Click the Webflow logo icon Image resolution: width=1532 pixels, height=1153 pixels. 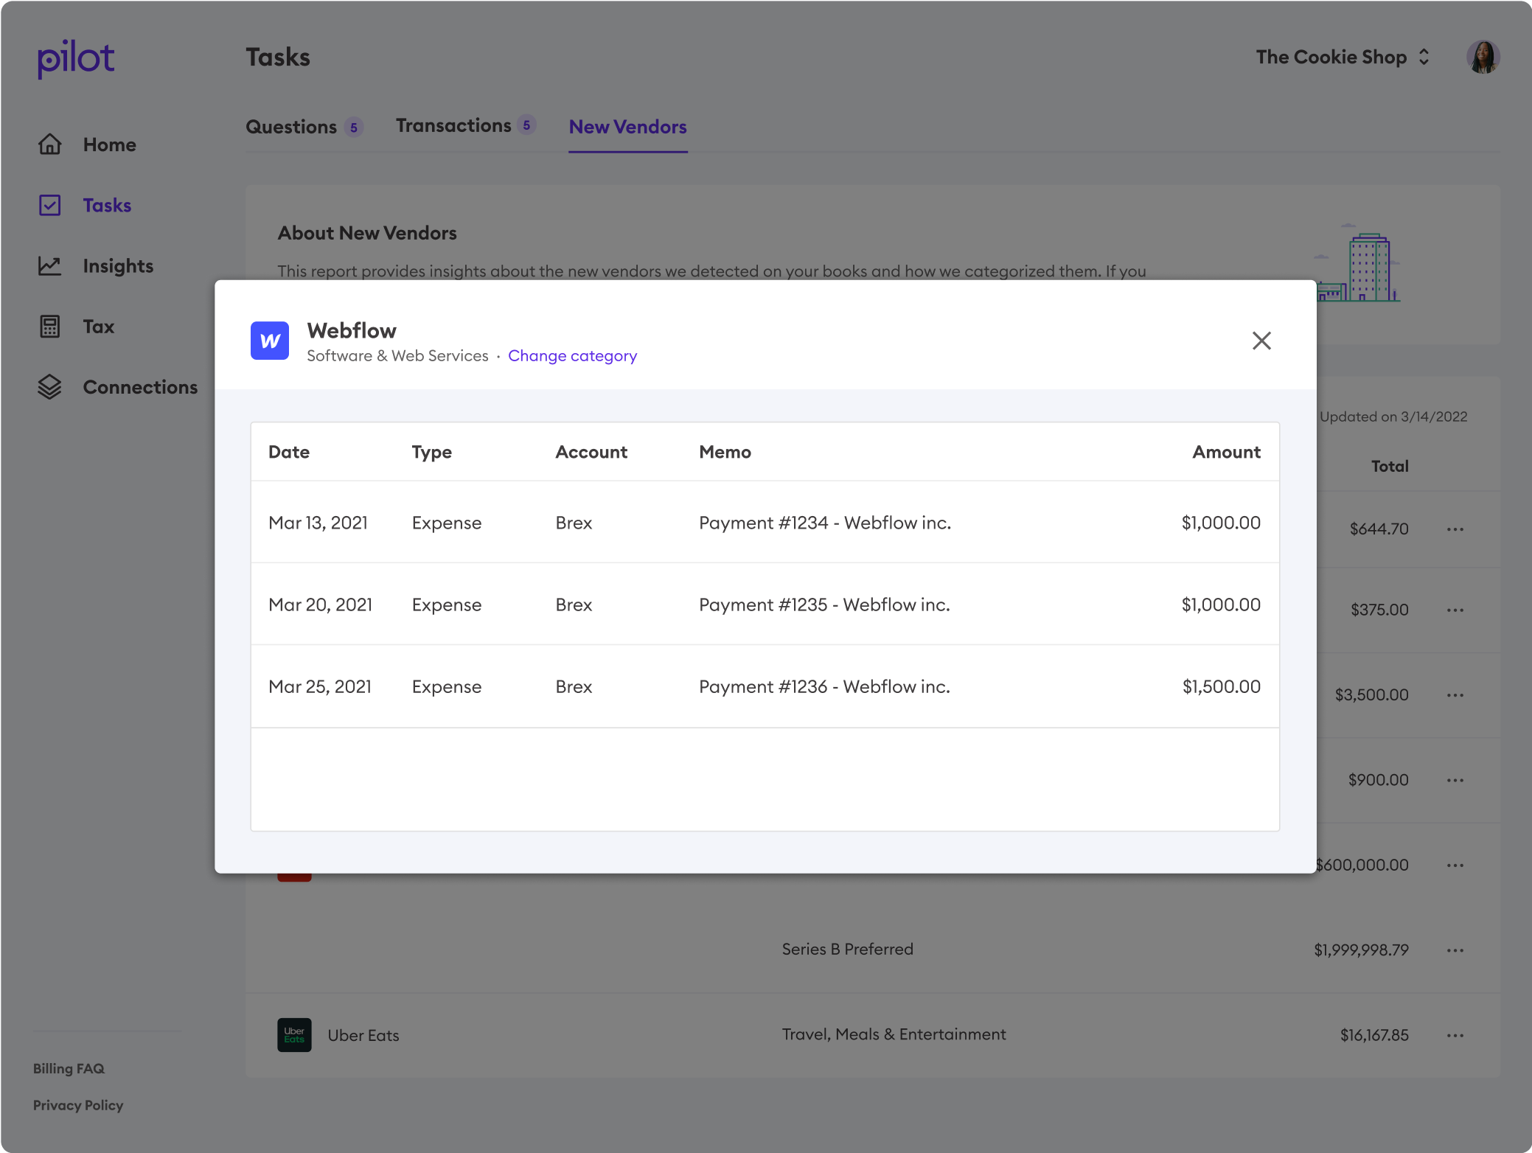[270, 341]
